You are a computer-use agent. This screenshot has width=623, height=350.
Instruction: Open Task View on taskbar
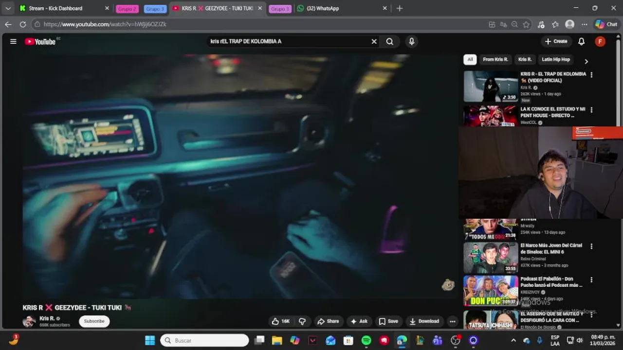[259, 340]
